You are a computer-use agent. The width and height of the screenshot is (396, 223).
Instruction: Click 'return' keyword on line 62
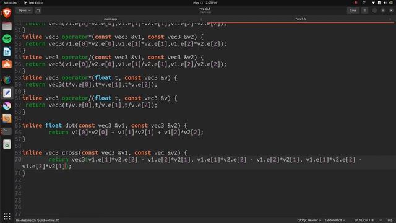35,105
